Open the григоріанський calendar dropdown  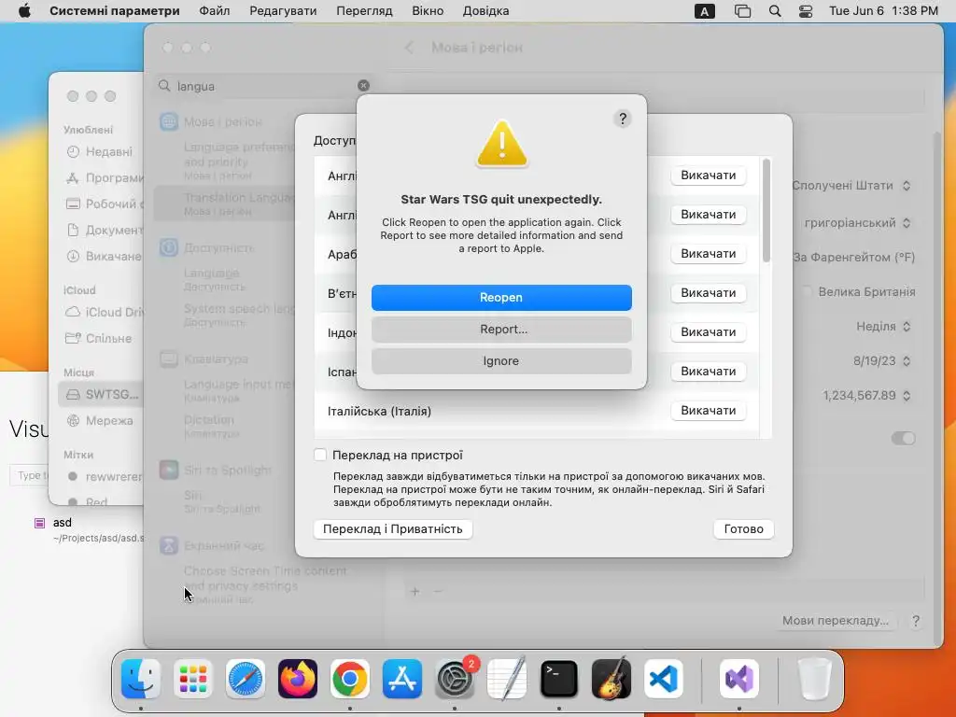858,223
